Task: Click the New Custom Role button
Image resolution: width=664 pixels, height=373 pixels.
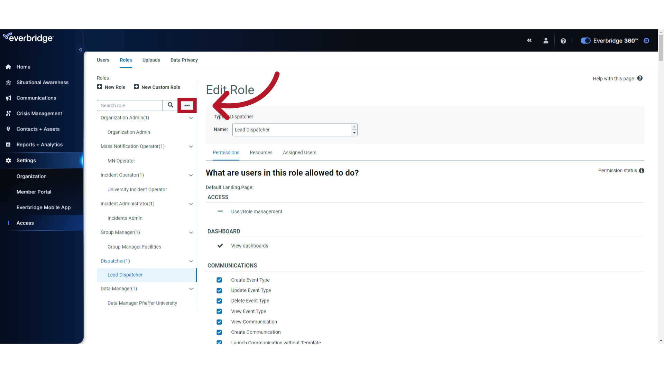Action: tap(157, 87)
